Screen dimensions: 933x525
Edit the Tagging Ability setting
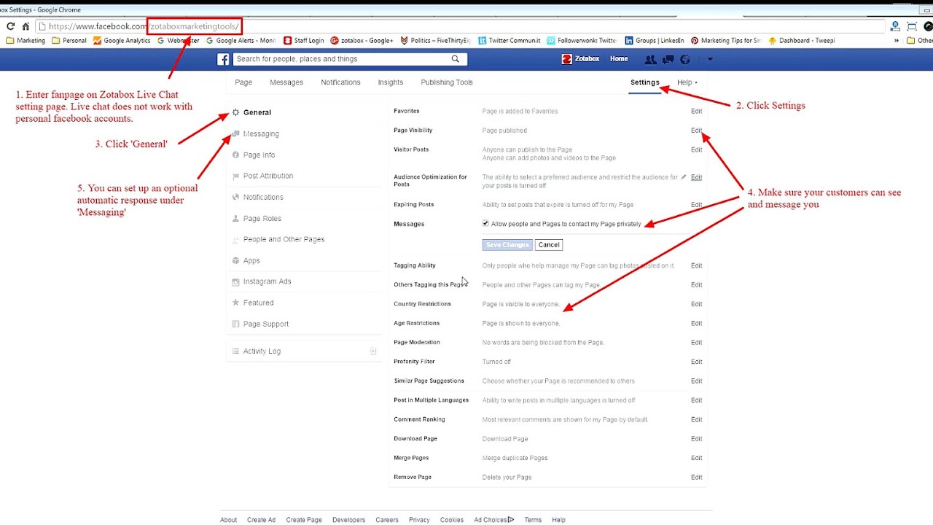click(x=696, y=266)
